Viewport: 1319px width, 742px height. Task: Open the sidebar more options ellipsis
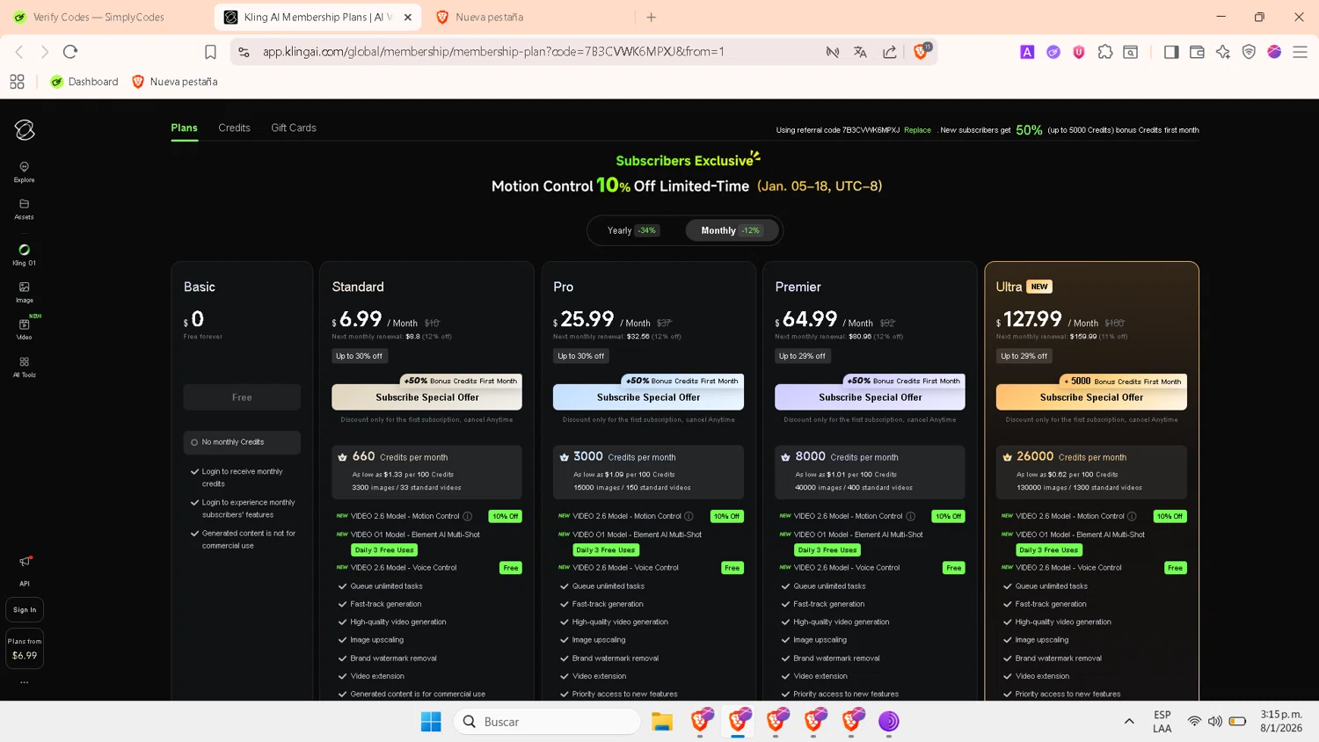click(x=25, y=682)
